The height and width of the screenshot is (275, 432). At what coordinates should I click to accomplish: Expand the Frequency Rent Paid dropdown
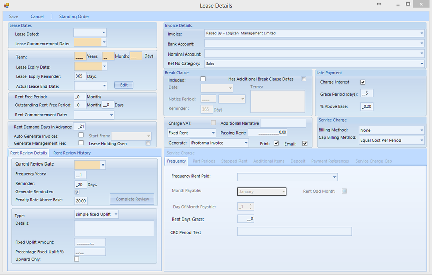click(x=334, y=177)
